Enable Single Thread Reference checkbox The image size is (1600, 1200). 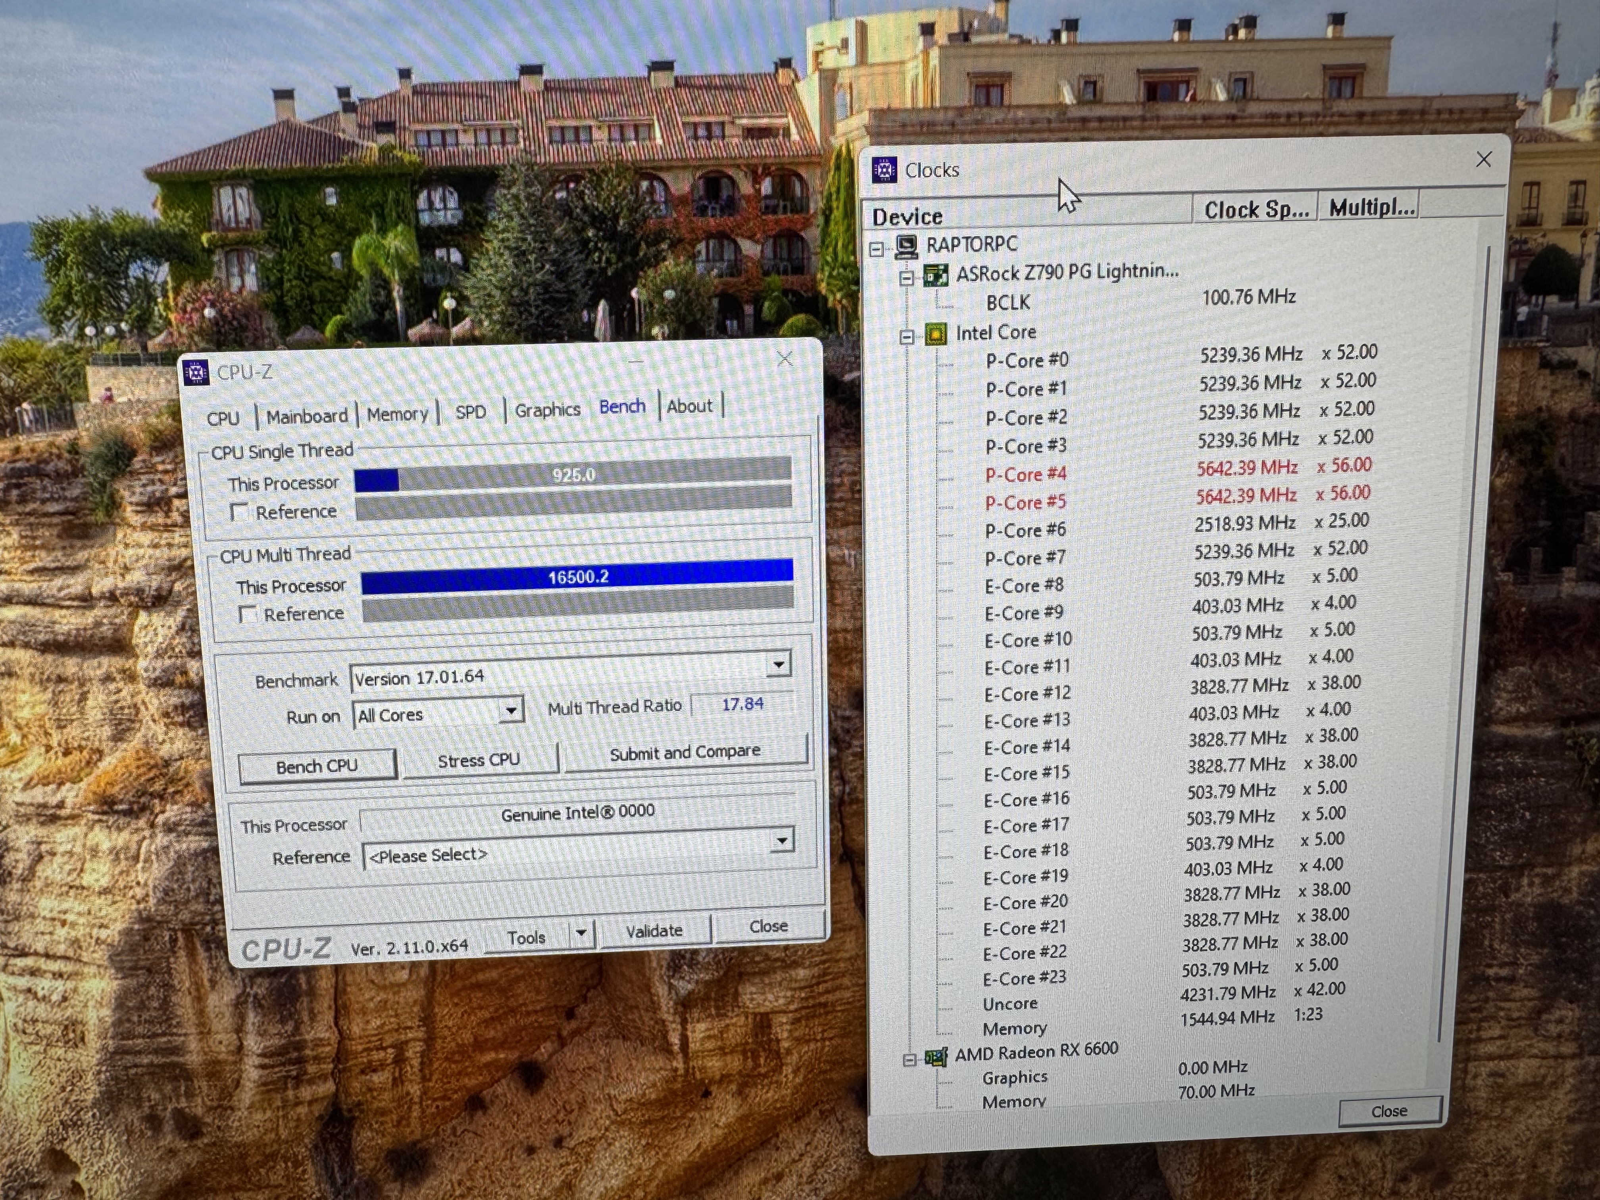[239, 512]
